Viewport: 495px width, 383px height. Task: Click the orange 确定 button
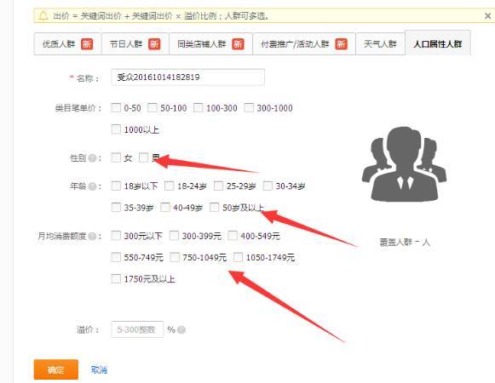pyautogui.click(x=56, y=369)
